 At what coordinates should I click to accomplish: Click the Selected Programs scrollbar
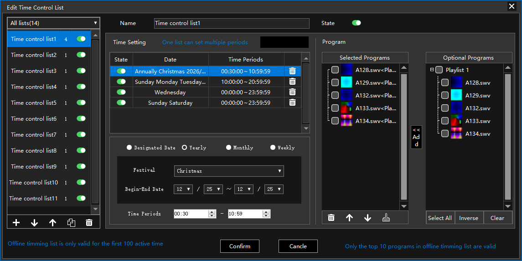click(x=404, y=137)
